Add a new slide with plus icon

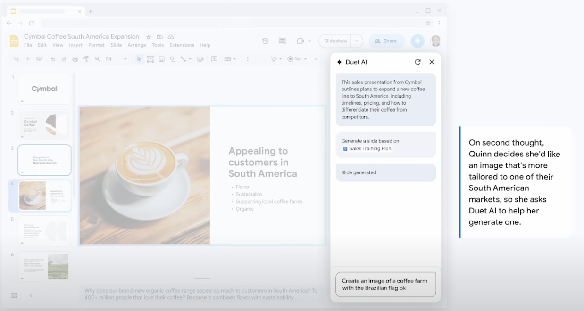28,59
